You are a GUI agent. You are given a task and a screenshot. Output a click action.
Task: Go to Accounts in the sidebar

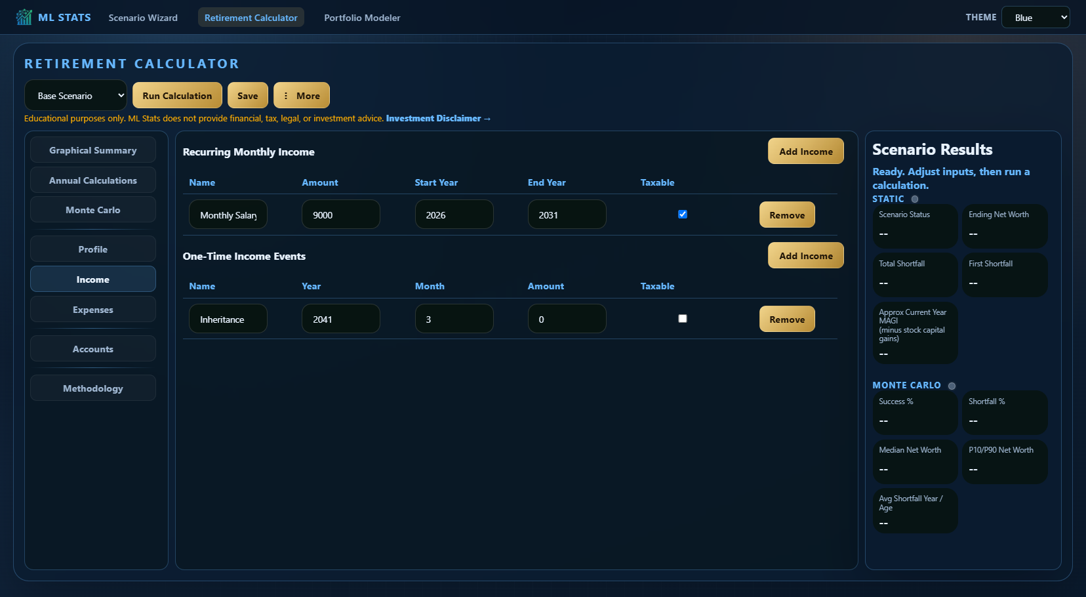coord(93,349)
